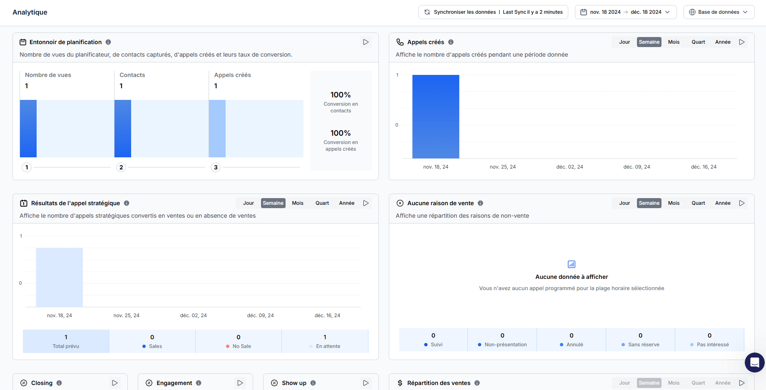The image size is (766, 390).
Task: Click info icon beside Appels créés title
Action: [451, 42]
